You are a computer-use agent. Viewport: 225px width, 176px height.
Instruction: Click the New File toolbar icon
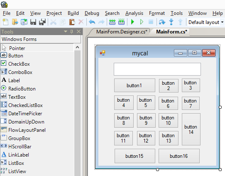[5, 22]
